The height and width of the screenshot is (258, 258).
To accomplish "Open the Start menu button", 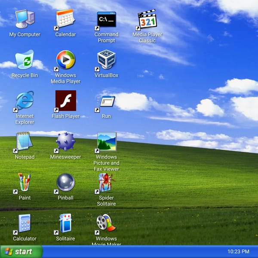I will (x=21, y=252).
